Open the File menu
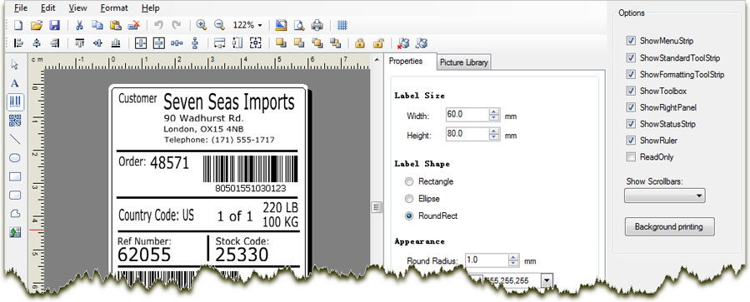The height and width of the screenshot is (302, 750). (21, 7)
